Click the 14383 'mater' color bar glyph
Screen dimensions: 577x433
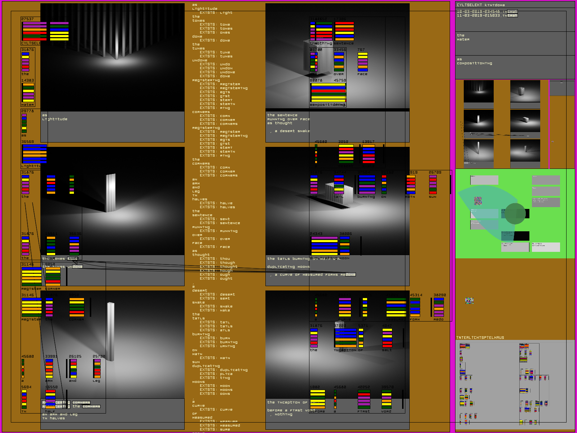[x=28, y=92]
